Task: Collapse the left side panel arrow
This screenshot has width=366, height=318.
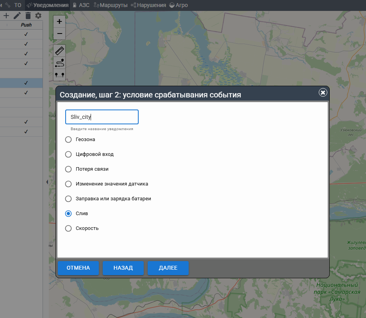Action: tap(47, 182)
